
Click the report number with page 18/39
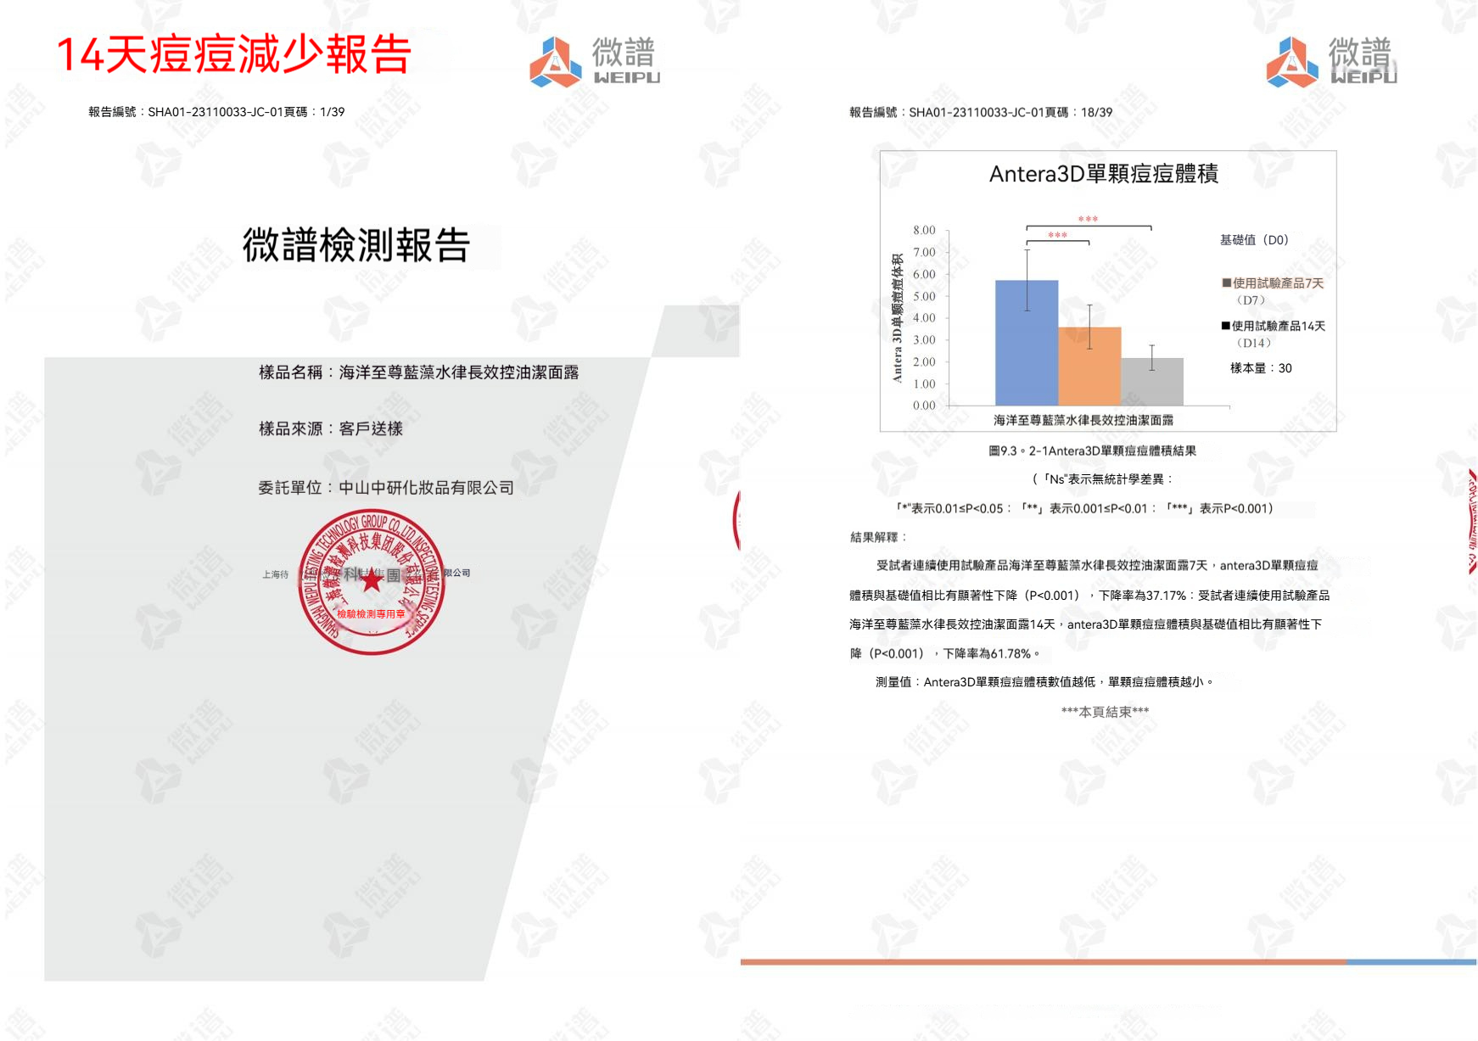coord(980,112)
